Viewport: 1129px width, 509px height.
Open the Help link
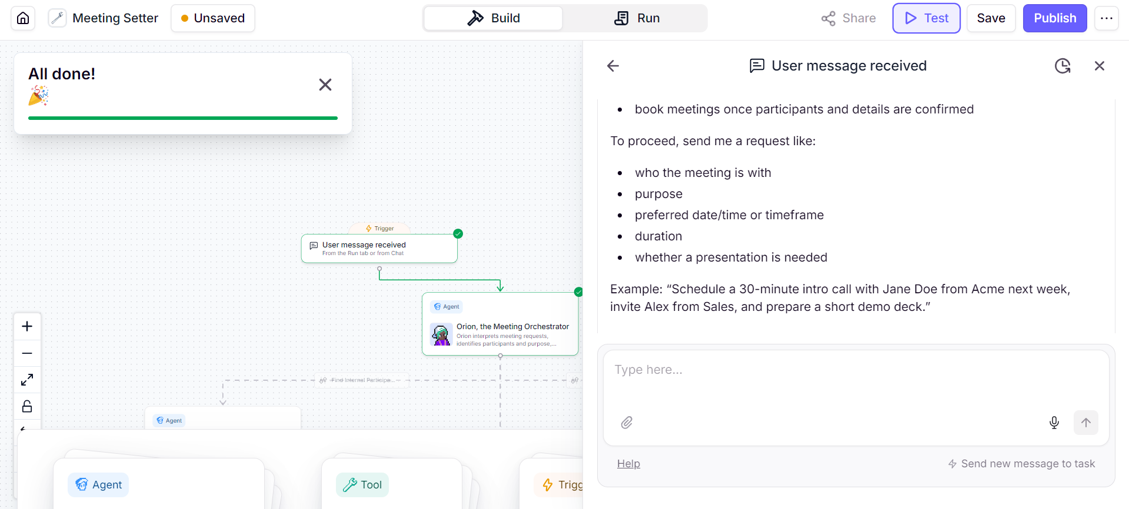(628, 464)
